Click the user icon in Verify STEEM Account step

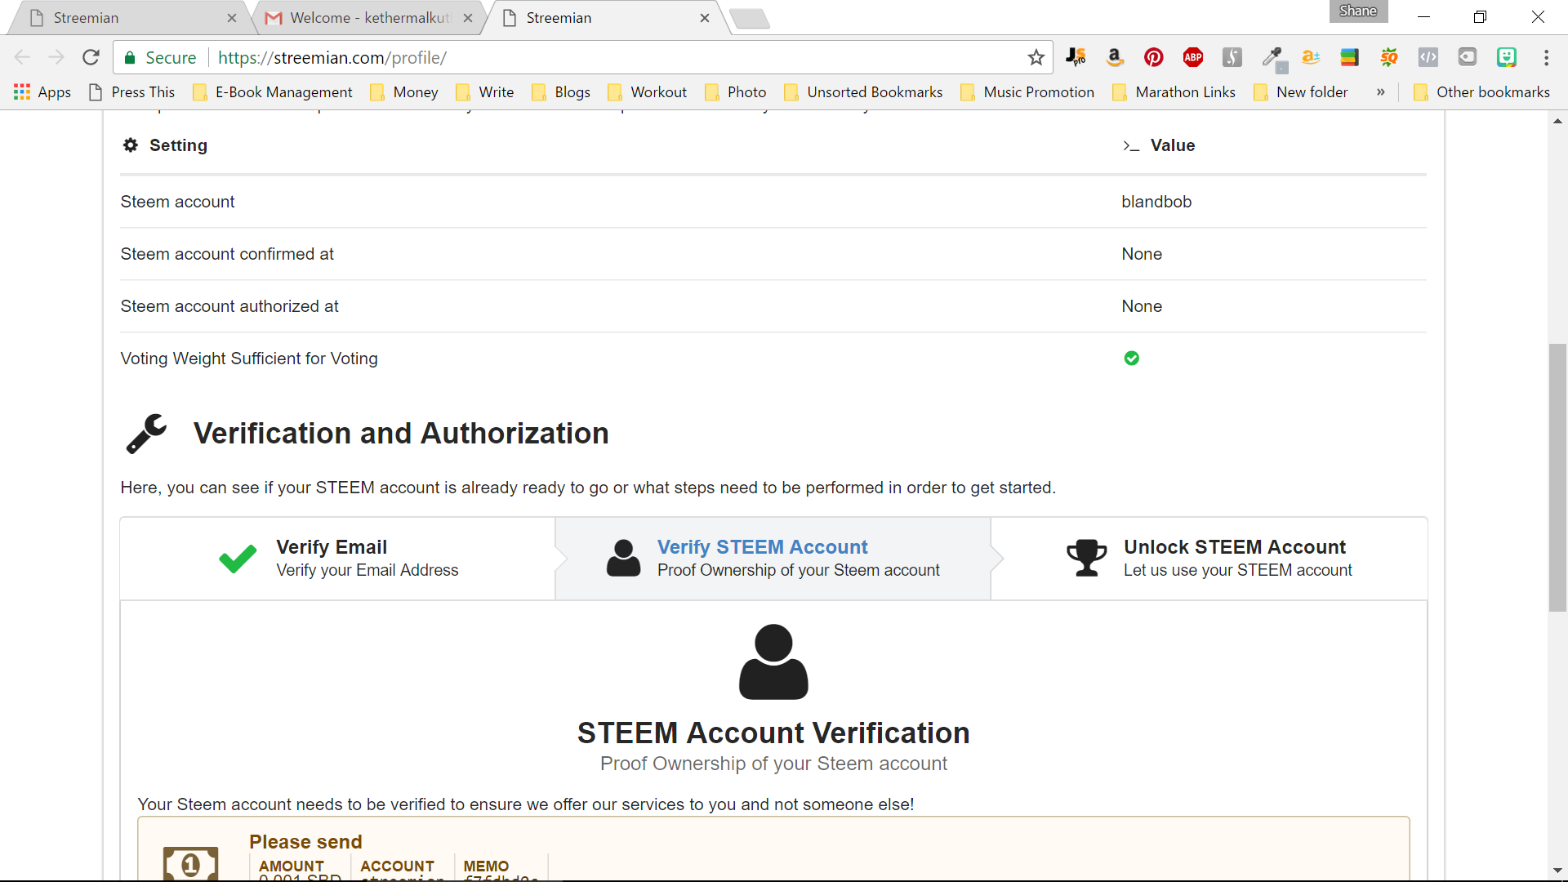click(x=624, y=559)
